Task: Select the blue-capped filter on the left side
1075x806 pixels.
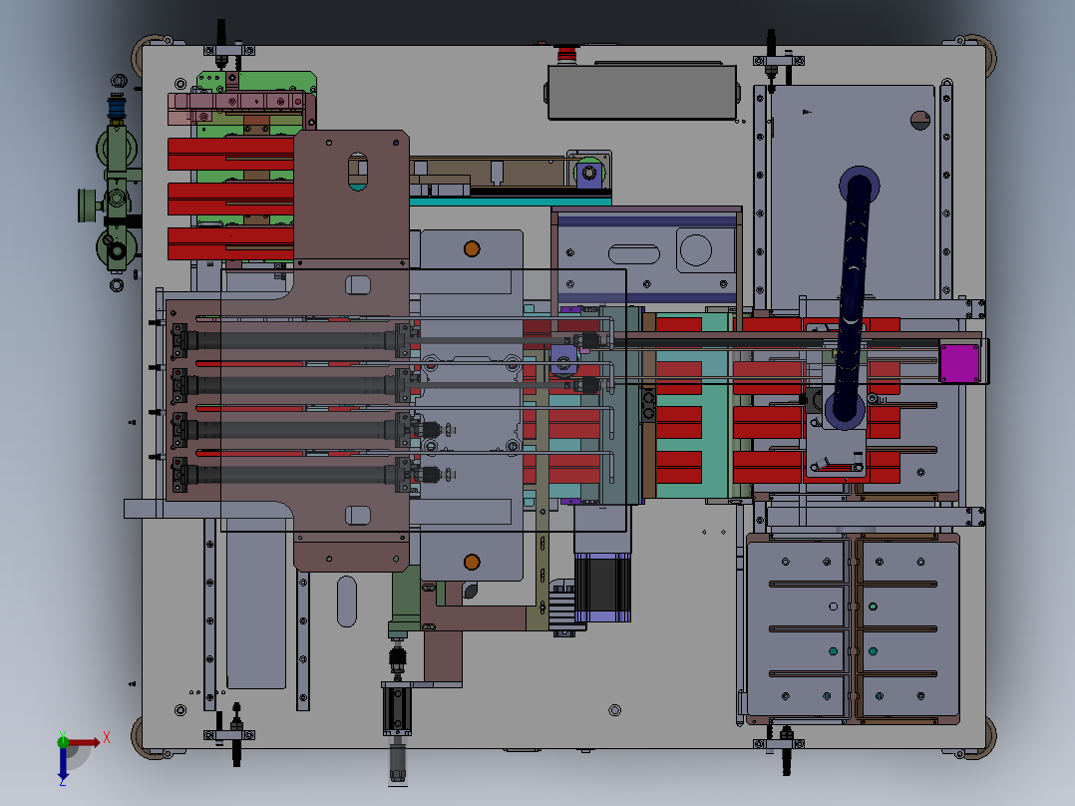Action: tap(117, 108)
